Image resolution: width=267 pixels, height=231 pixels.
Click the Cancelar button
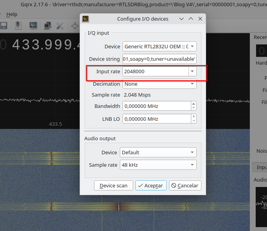185,185
